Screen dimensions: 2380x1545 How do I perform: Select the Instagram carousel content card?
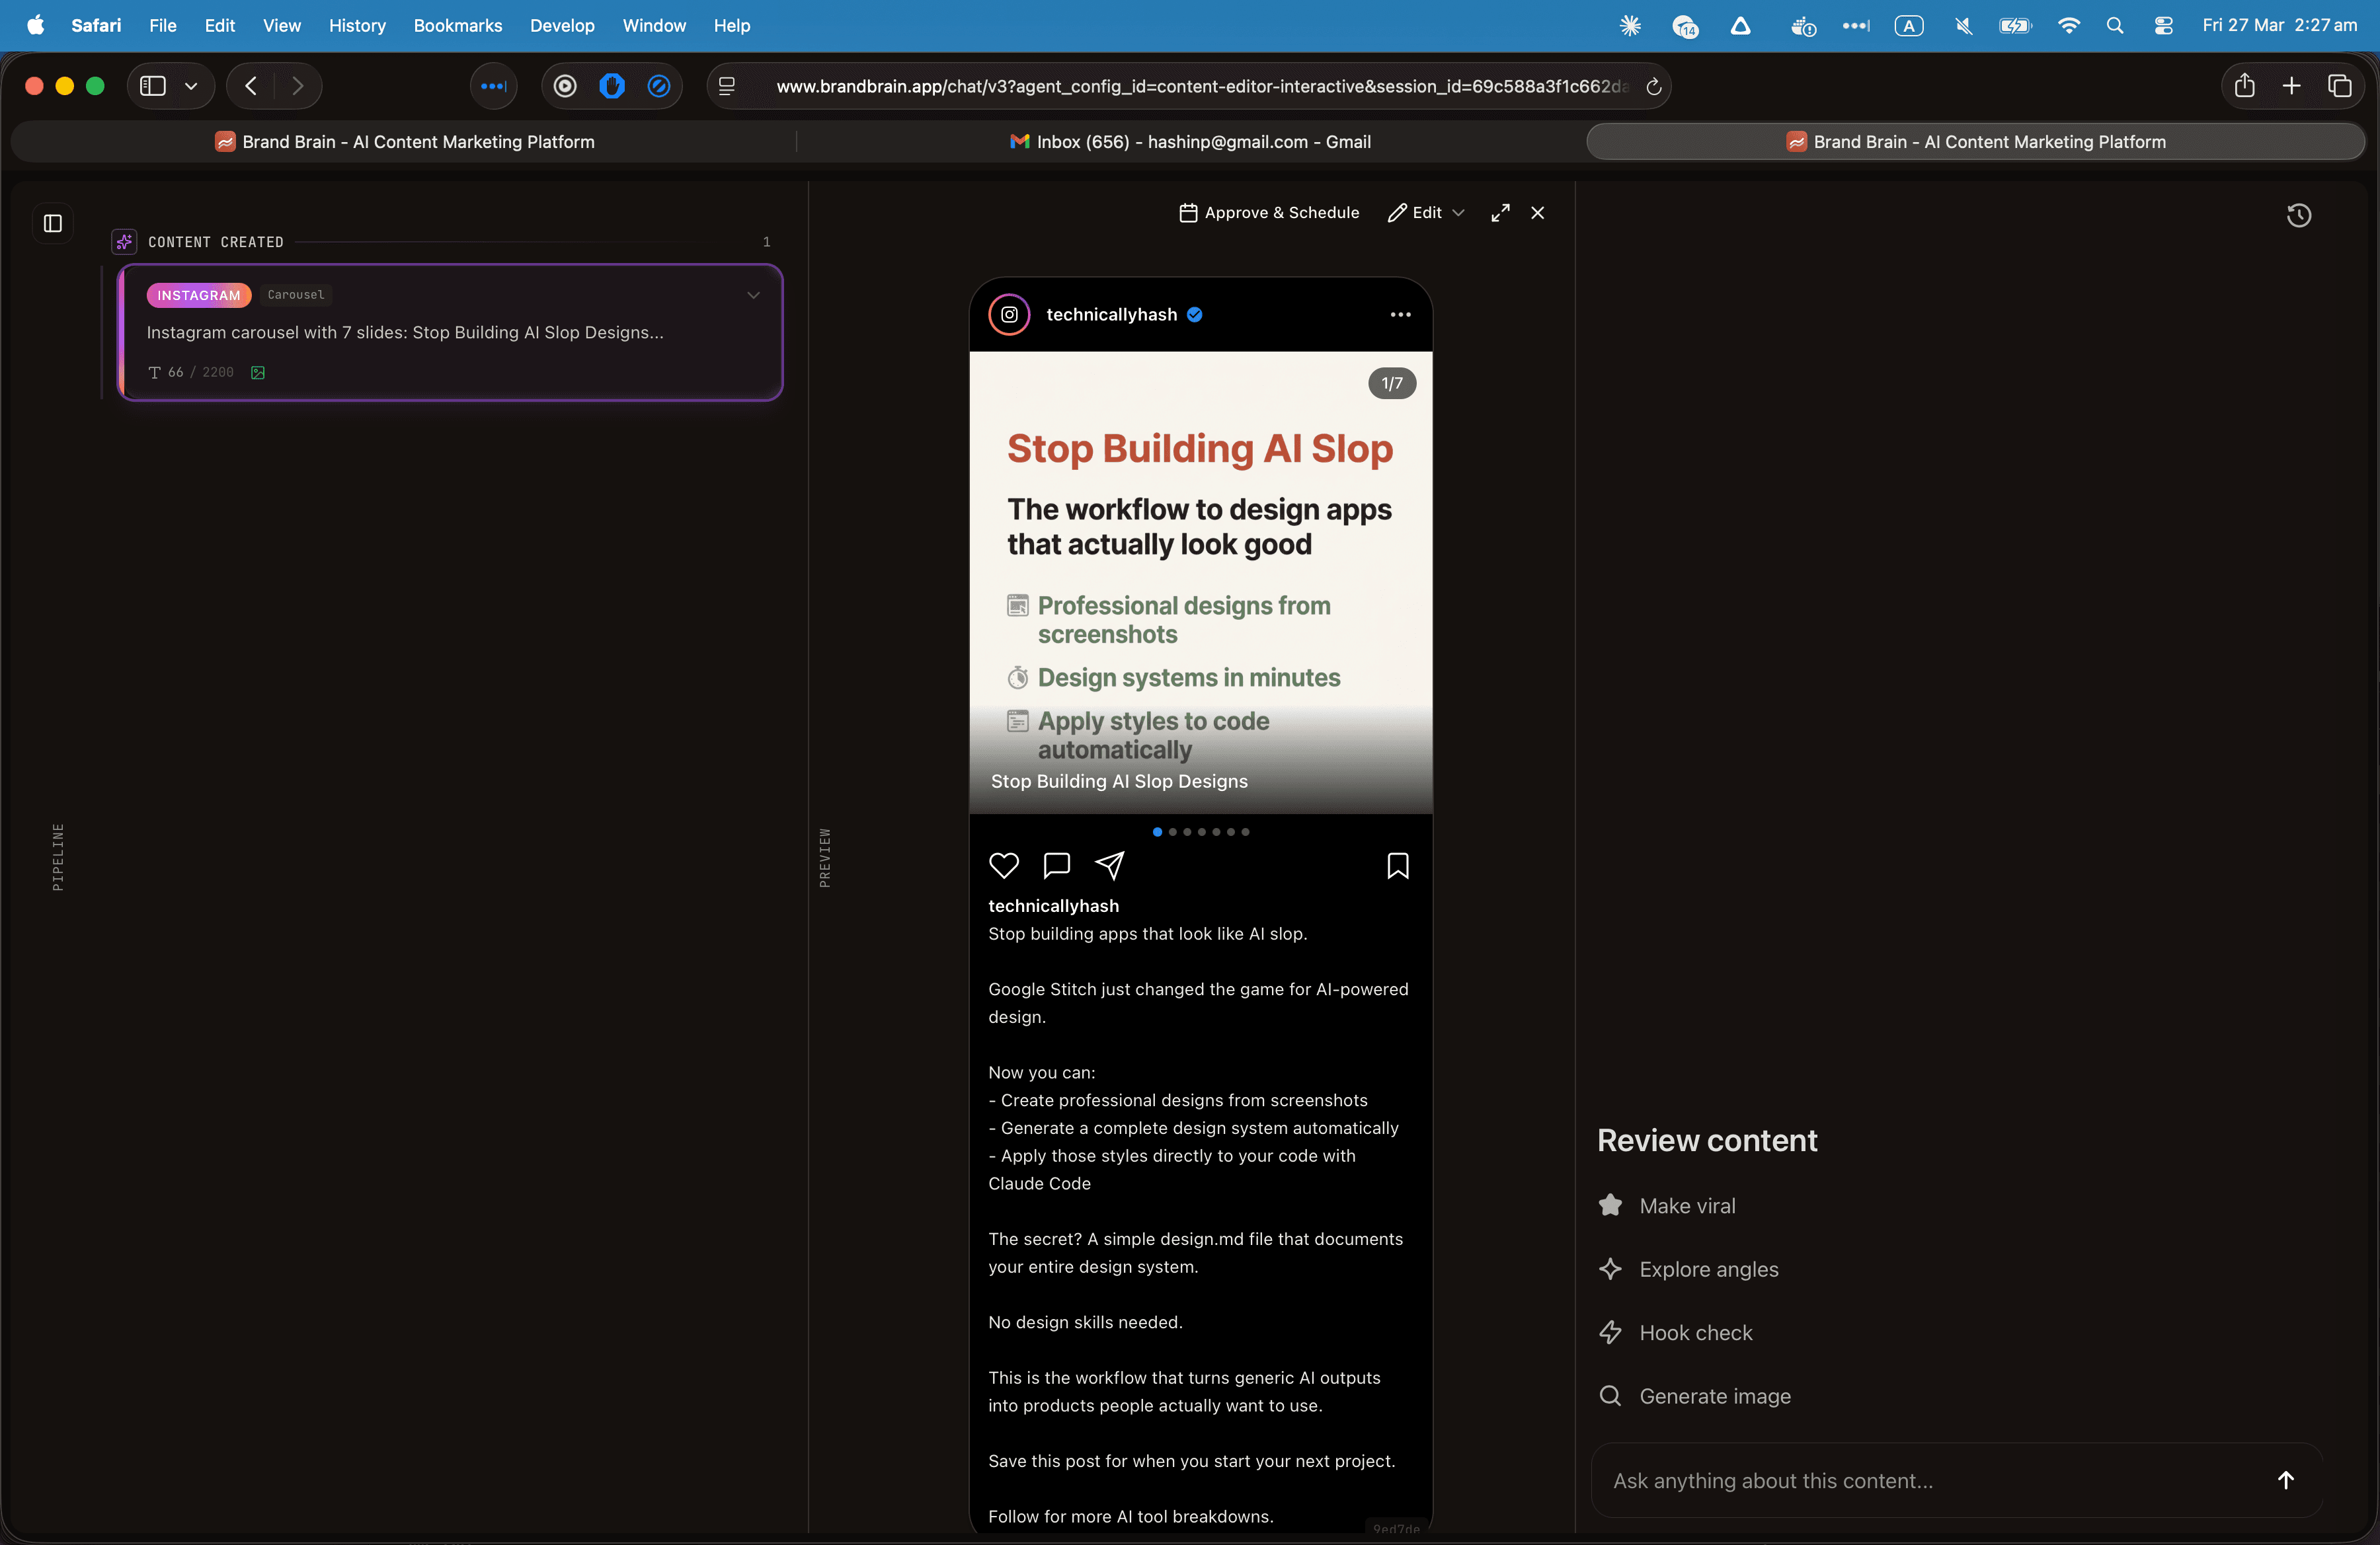[x=450, y=333]
